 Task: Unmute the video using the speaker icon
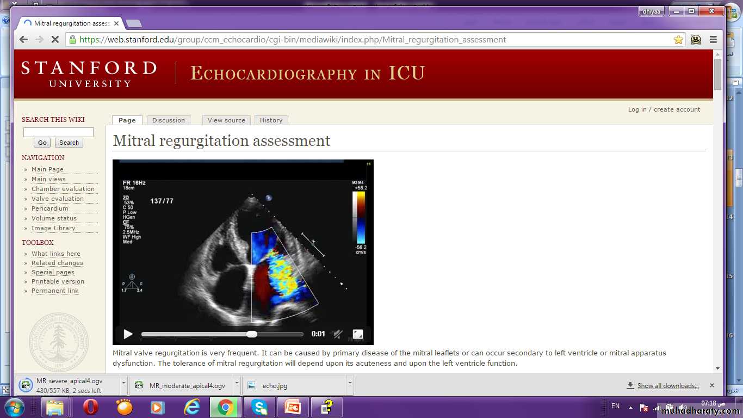[x=338, y=334]
